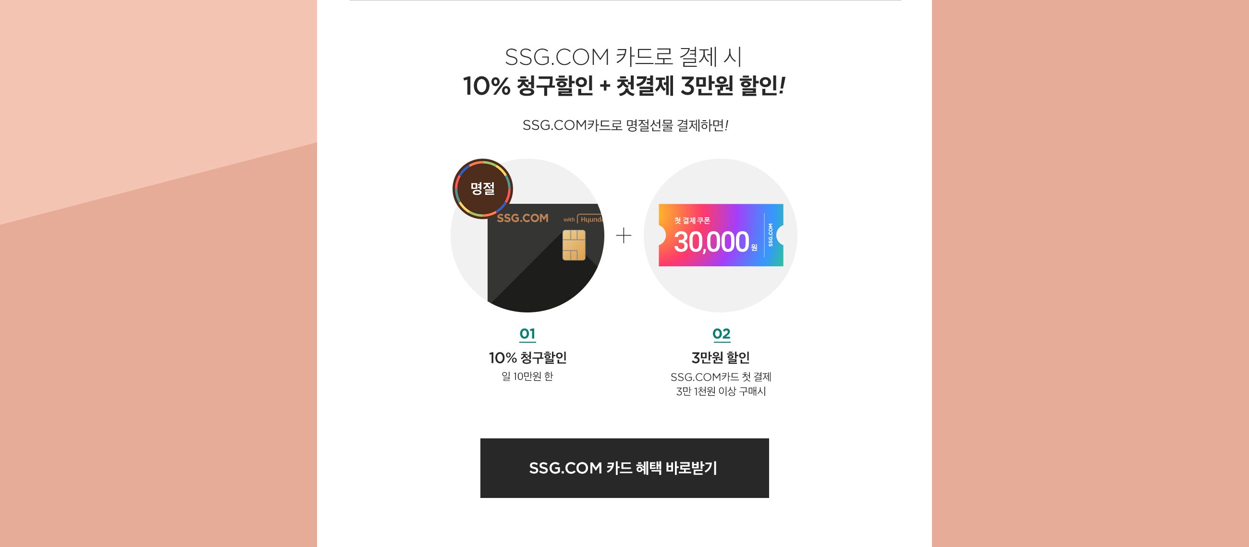Viewport: 1249px width, 547px height.
Task: Click the 10% 청구할인 label
Action: click(x=527, y=358)
